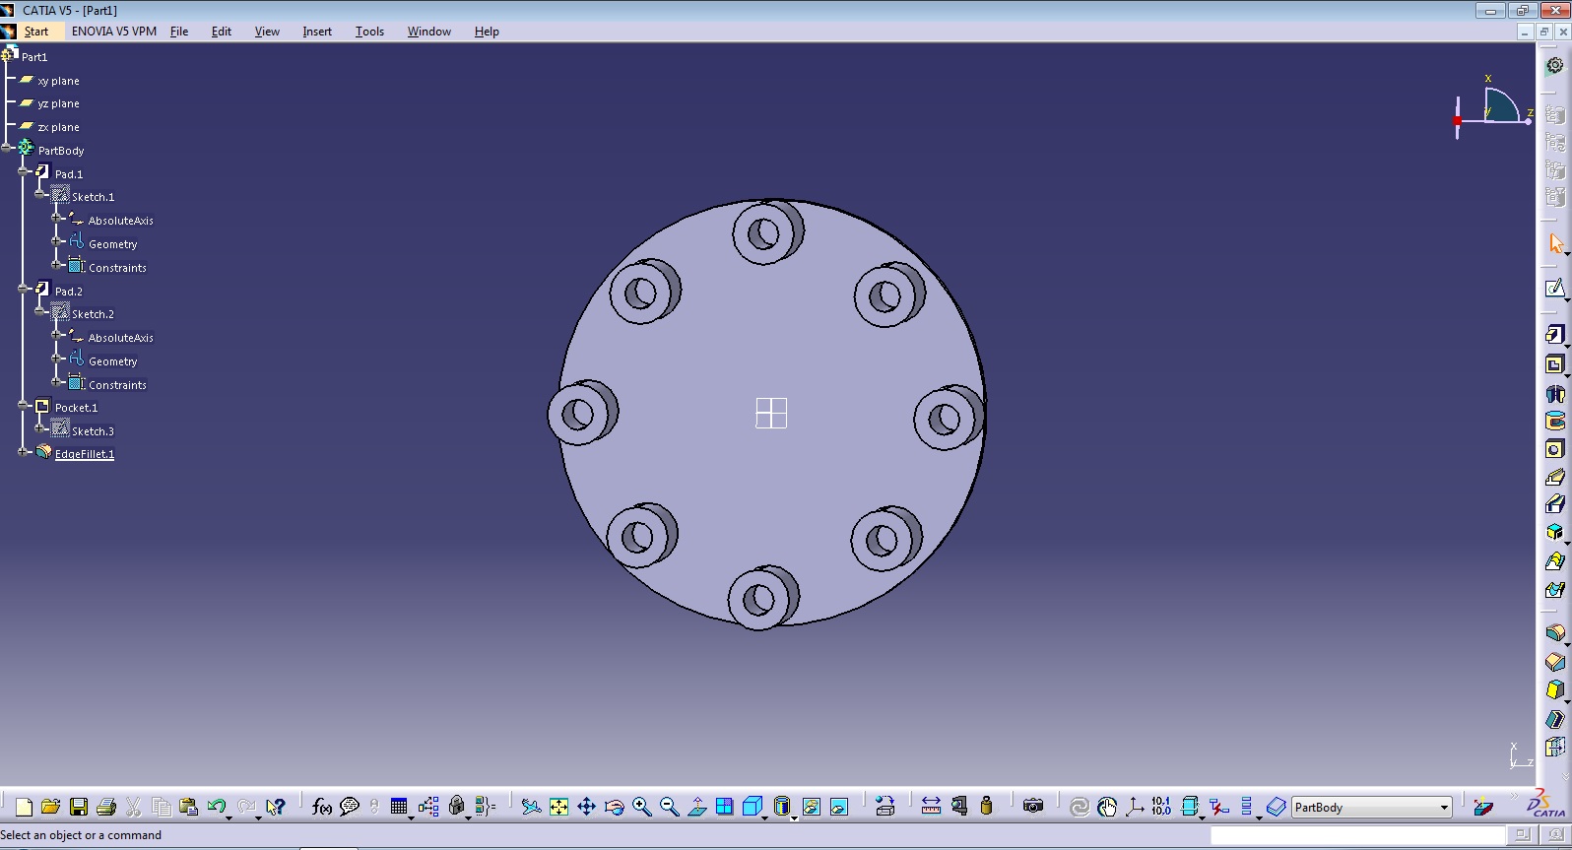Click the Fit All In icon
This screenshot has width=1572, height=850.
pyautogui.click(x=558, y=808)
